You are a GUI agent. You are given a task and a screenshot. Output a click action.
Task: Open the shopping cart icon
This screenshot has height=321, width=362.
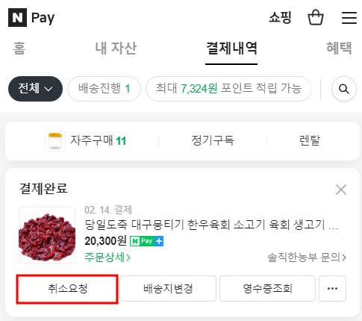[x=316, y=17]
